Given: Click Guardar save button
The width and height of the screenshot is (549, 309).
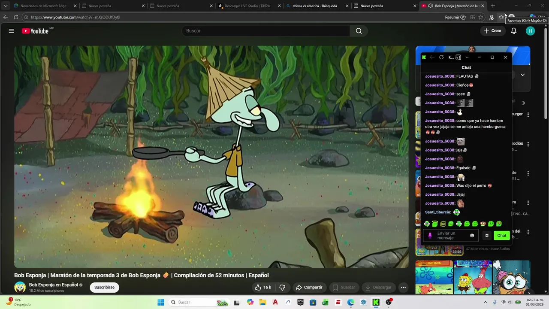Looking at the screenshot, I should tap(344, 287).
